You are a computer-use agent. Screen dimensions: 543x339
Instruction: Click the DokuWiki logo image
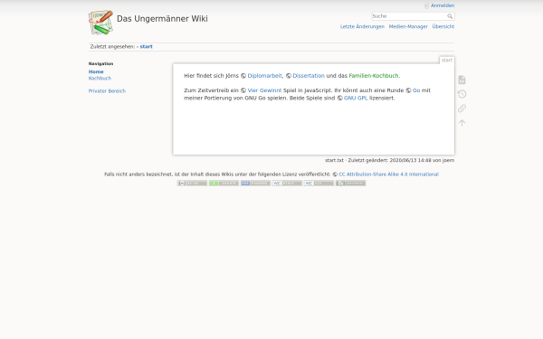click(x=100, y=23)
